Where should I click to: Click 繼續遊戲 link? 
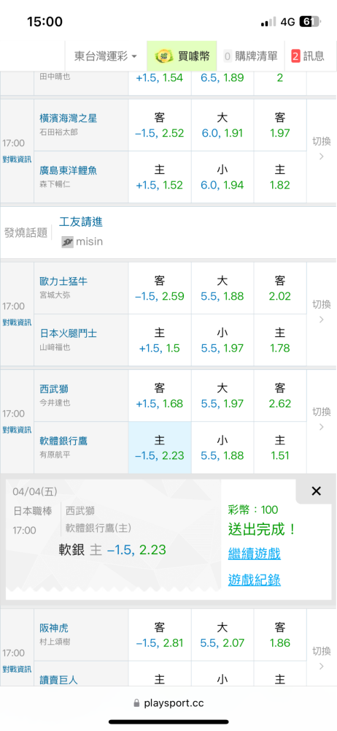pyautogui.click(x=254, y=554)
